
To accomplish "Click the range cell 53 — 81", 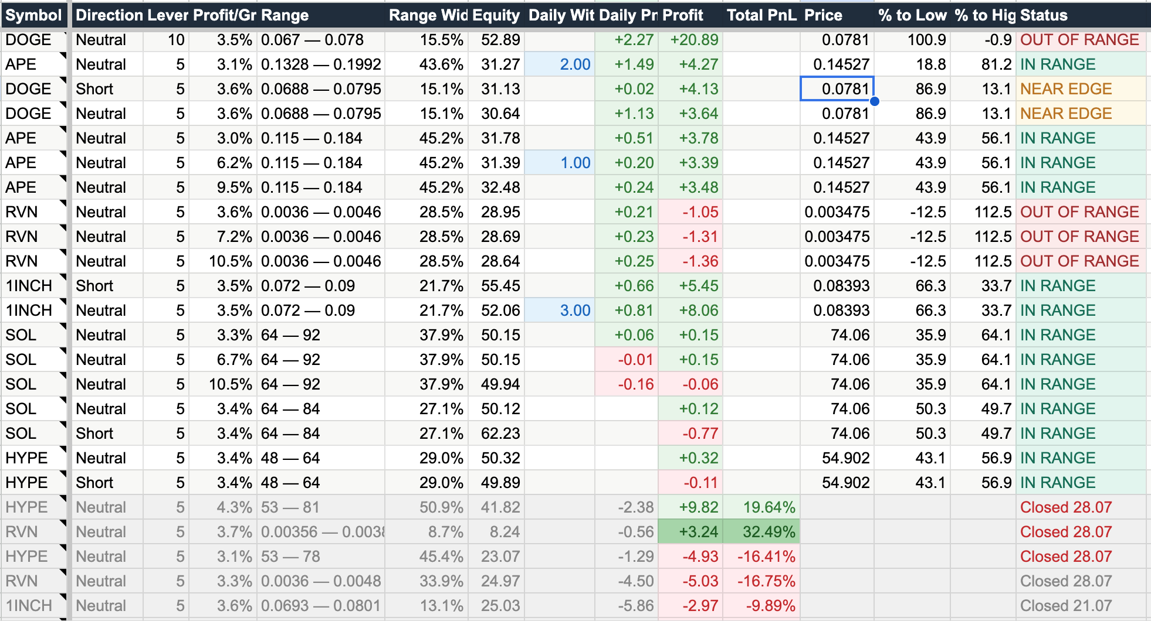I will coord(321,507).
